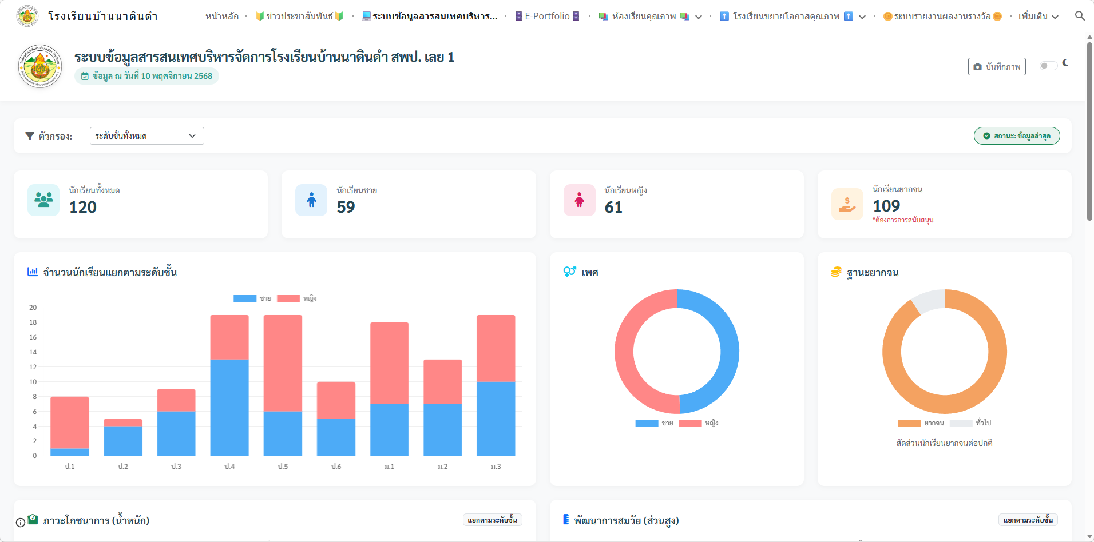
Task: Click the school logo in the top navbar
Action: pos(27,16)
